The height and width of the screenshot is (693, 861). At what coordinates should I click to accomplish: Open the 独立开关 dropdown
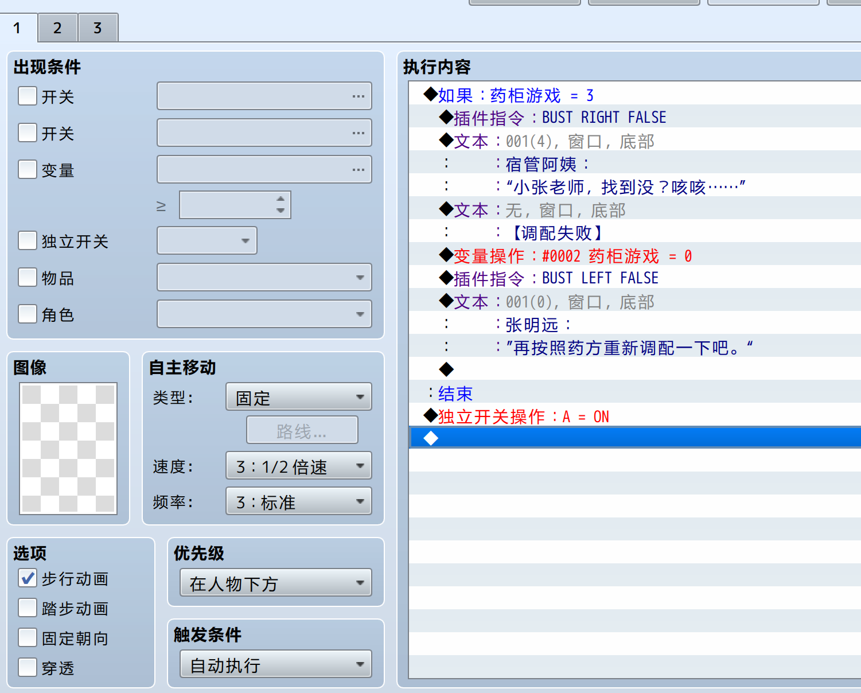[x=207, y=240]
